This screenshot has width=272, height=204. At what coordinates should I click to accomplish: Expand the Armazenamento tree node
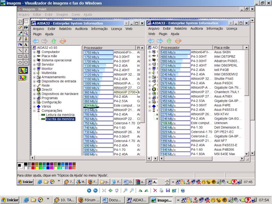point(34,77)
